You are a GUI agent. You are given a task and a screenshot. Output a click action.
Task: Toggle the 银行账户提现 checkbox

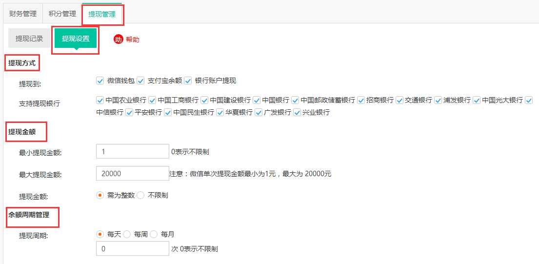tap(188, 81)
